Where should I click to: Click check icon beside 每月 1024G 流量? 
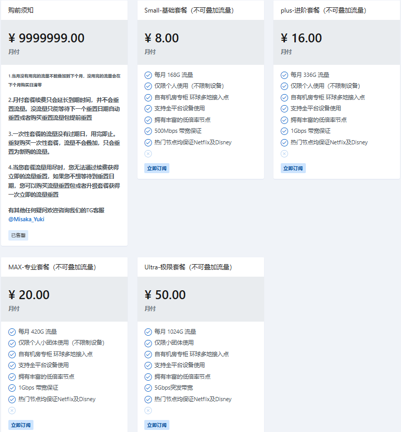[148, 332]
